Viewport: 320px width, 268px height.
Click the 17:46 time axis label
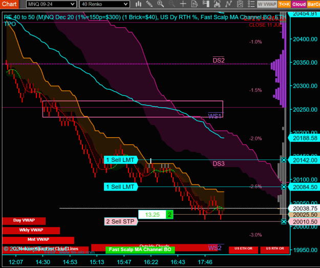coord(205,262)
